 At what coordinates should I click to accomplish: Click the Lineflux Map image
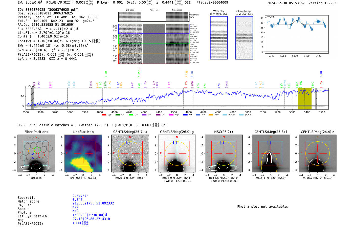click(83, 154)
